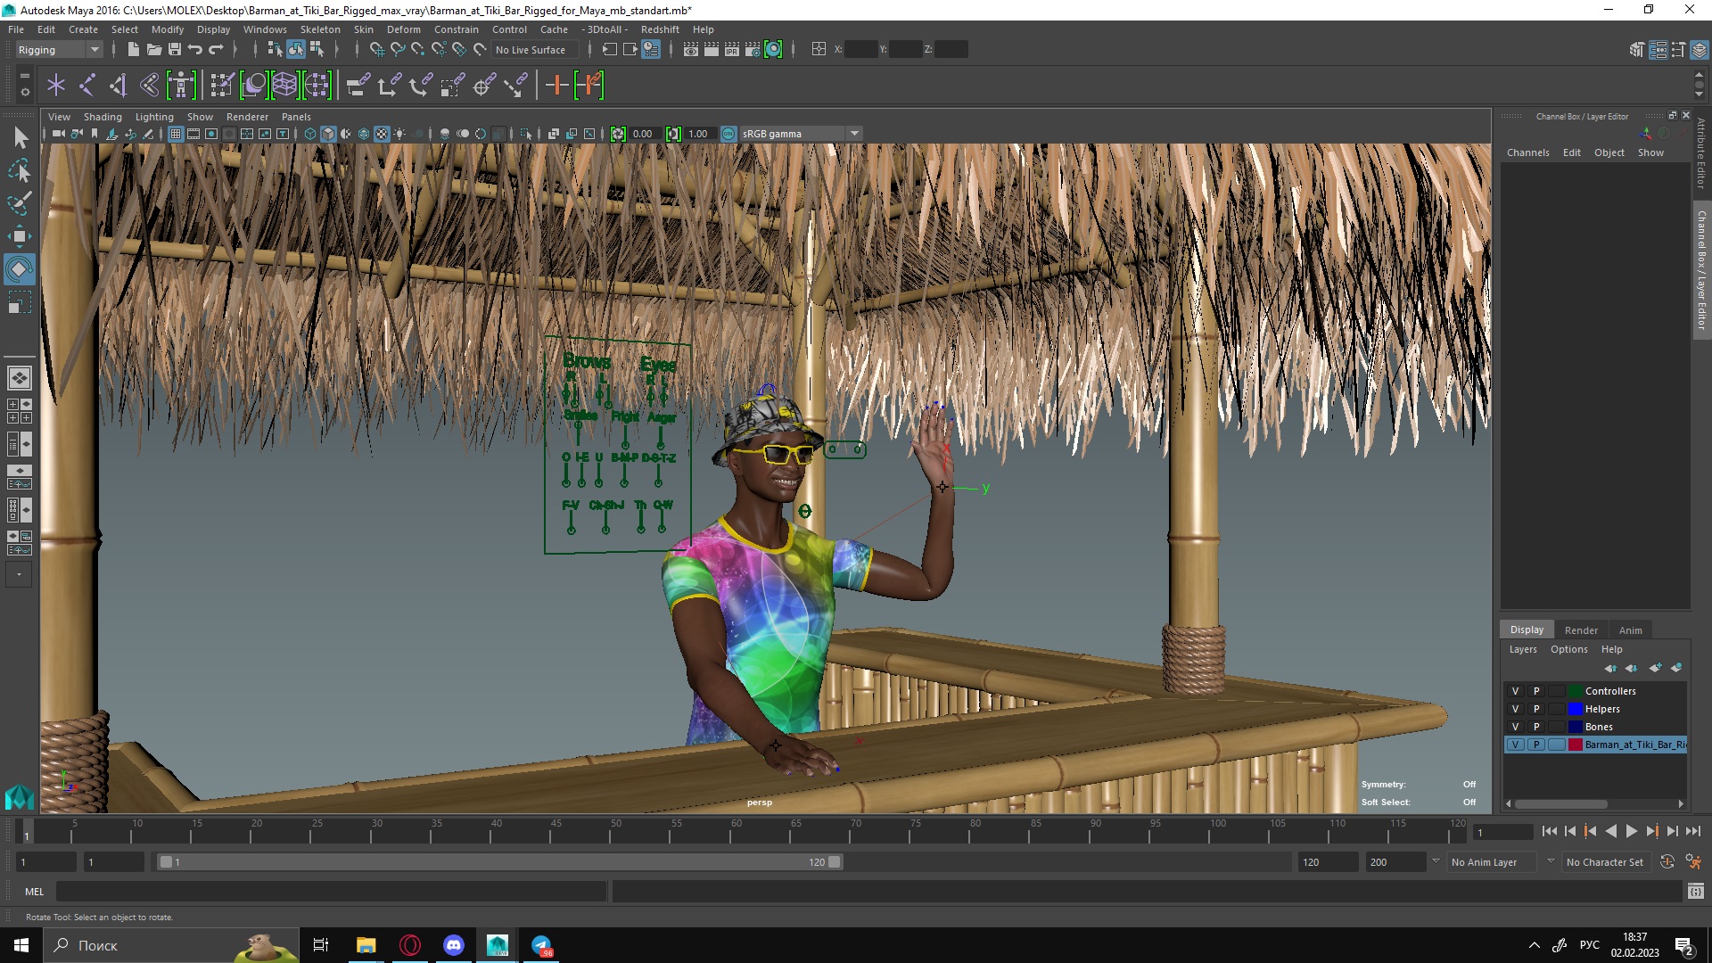The height and width of the screenshot is (963, 1712).
Task: Open the Channels menu in Channel Box
Action: click(1527, 152)
